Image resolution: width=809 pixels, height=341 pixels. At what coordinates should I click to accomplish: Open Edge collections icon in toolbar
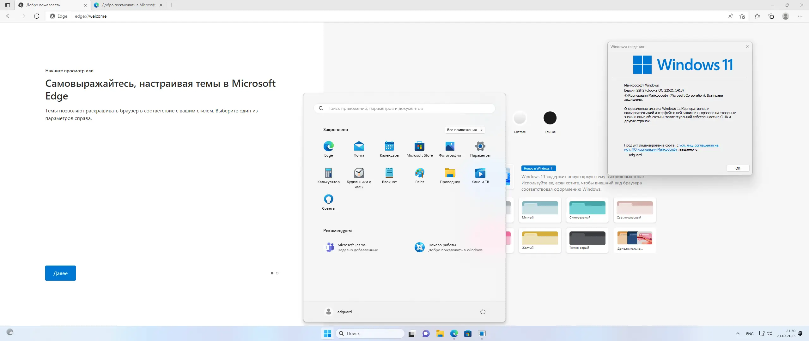click(771, 16)
